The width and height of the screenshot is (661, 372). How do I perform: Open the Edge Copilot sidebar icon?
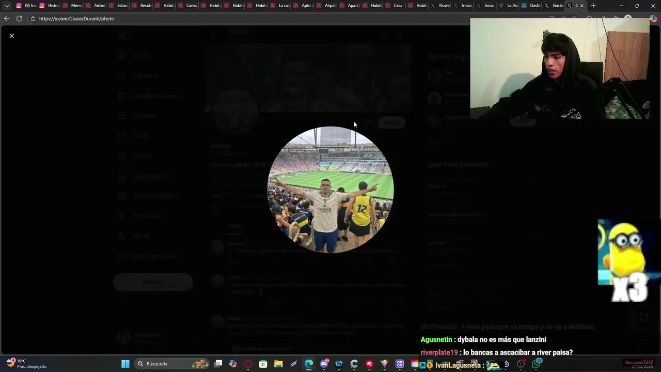[x=653, y=19]
